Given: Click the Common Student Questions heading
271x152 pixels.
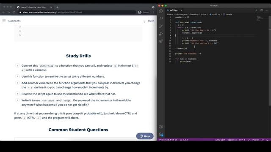Looking at the screenshot, I should 78,130.
